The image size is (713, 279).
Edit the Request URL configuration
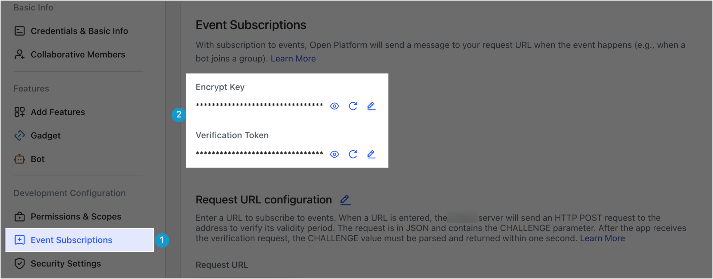345,200
